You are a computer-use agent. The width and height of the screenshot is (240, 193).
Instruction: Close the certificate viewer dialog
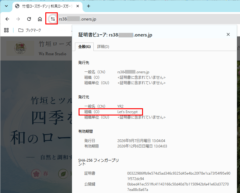click(228, 34)
